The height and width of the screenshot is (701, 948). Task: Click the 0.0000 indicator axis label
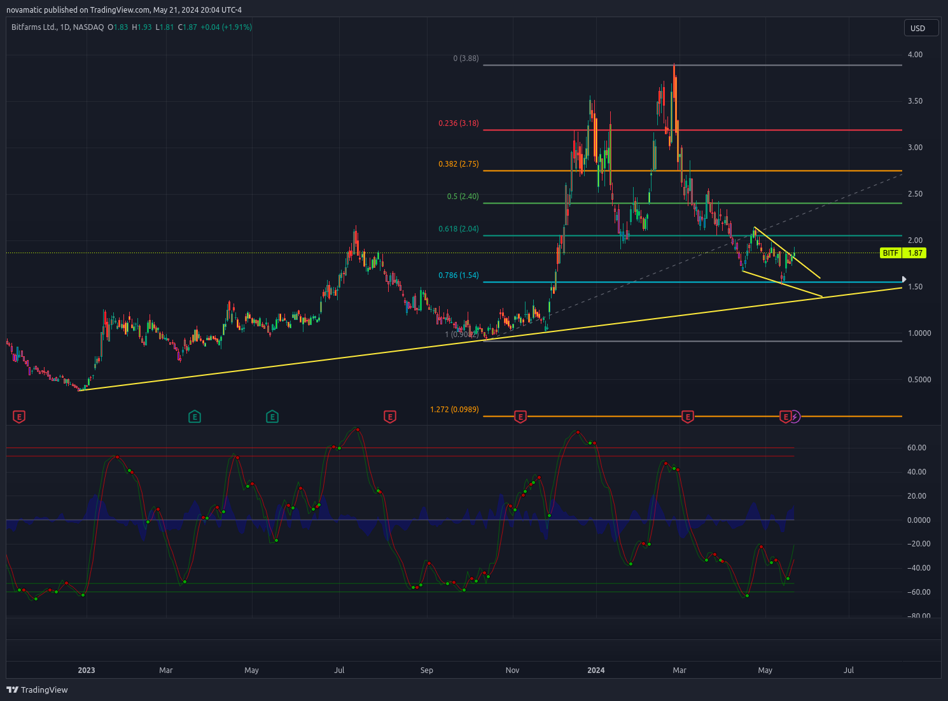(x=919, y=520)
